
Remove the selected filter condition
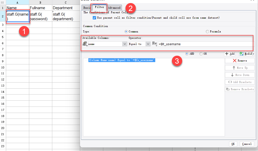click(240, 60)
